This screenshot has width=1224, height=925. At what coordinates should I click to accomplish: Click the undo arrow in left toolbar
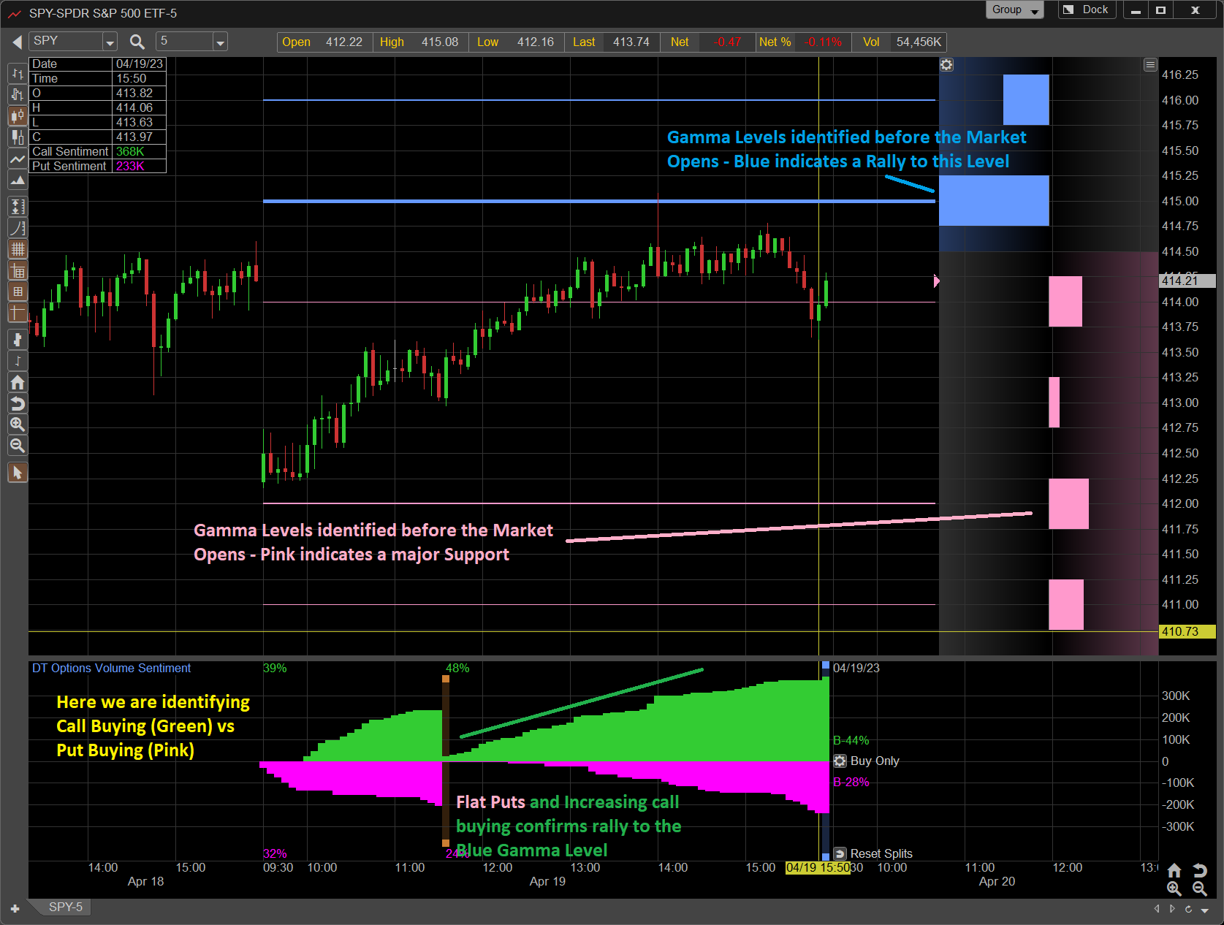[x=18, y=403]
